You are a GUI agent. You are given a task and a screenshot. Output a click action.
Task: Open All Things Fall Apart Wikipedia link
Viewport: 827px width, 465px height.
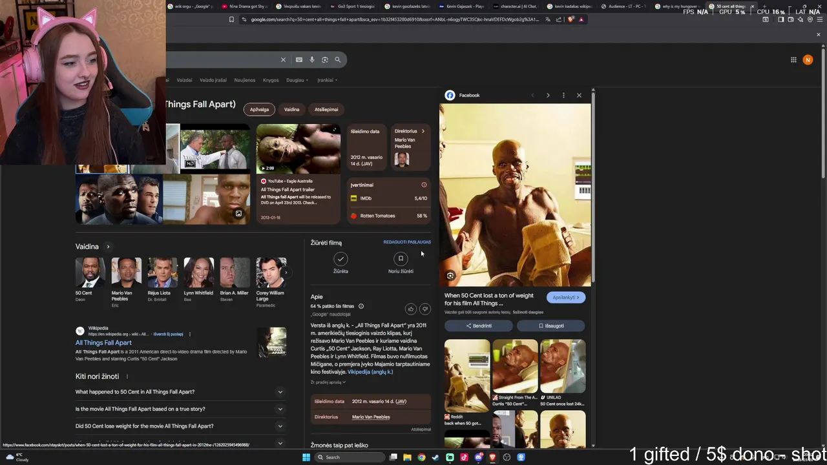(x=103, y=343)
